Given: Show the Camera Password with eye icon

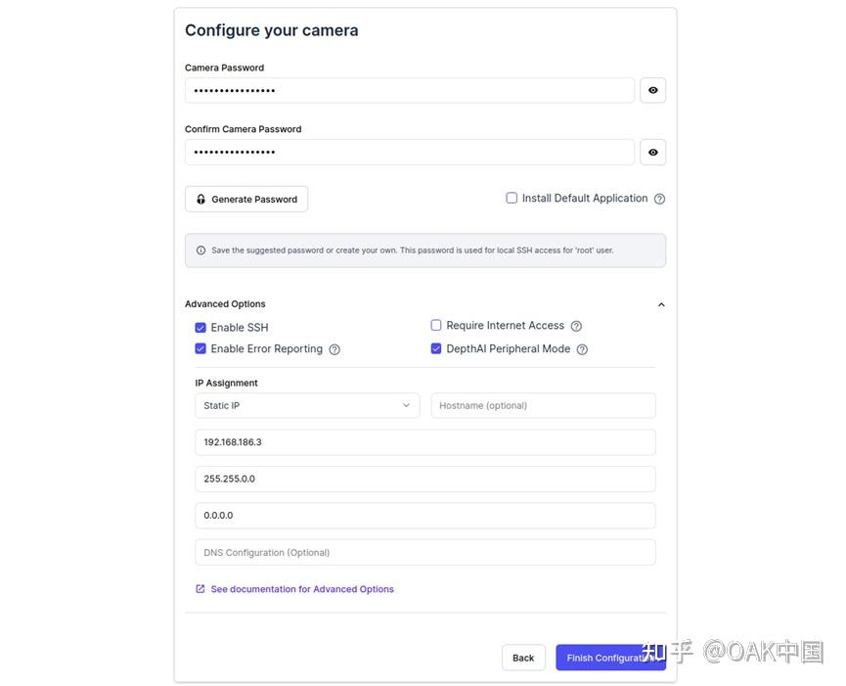Looking at the screenshot, I should point(652,90).
